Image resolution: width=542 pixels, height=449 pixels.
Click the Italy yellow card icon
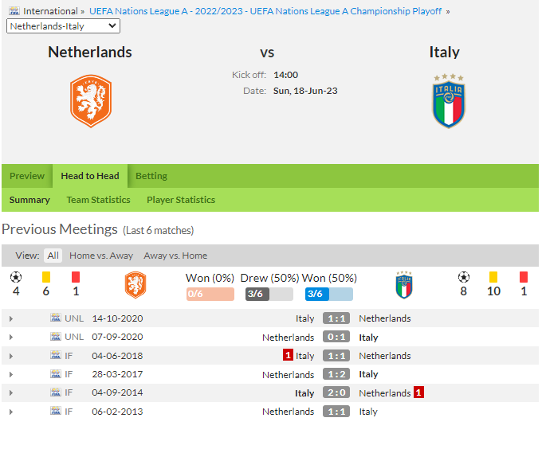click(x=493, y=277)
